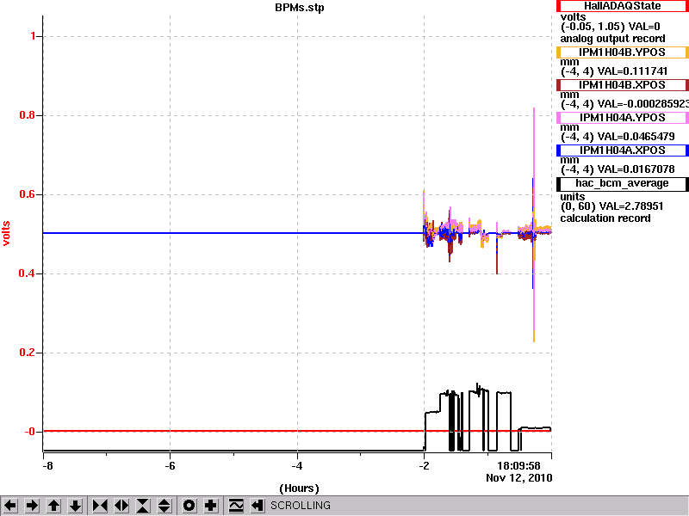The image size is (689, 516).
Task: Click the -8 tick label on time axis
Action: 47,466
